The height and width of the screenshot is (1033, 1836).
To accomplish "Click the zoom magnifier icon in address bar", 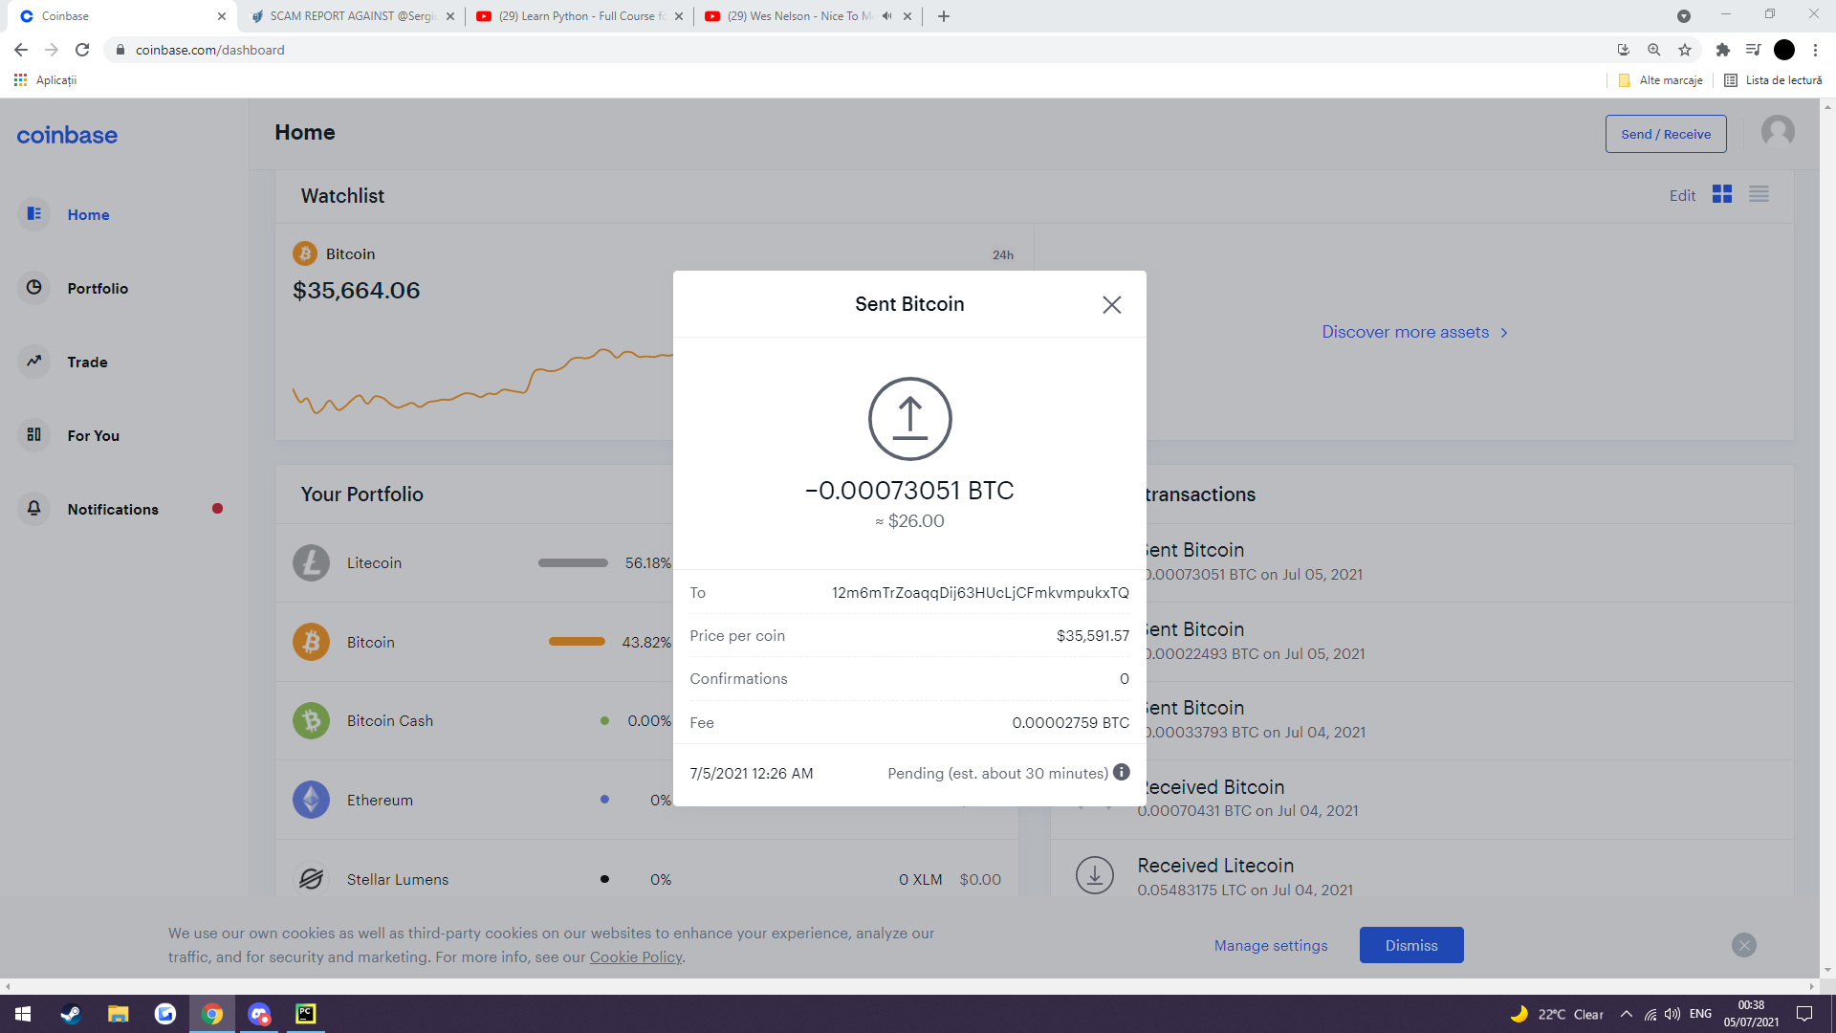I will click(x=1653, y=50).
